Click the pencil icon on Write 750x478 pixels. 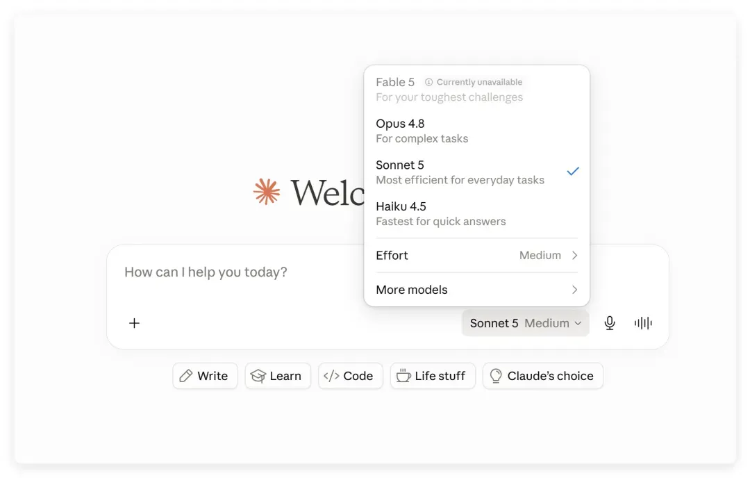[186, 376]
